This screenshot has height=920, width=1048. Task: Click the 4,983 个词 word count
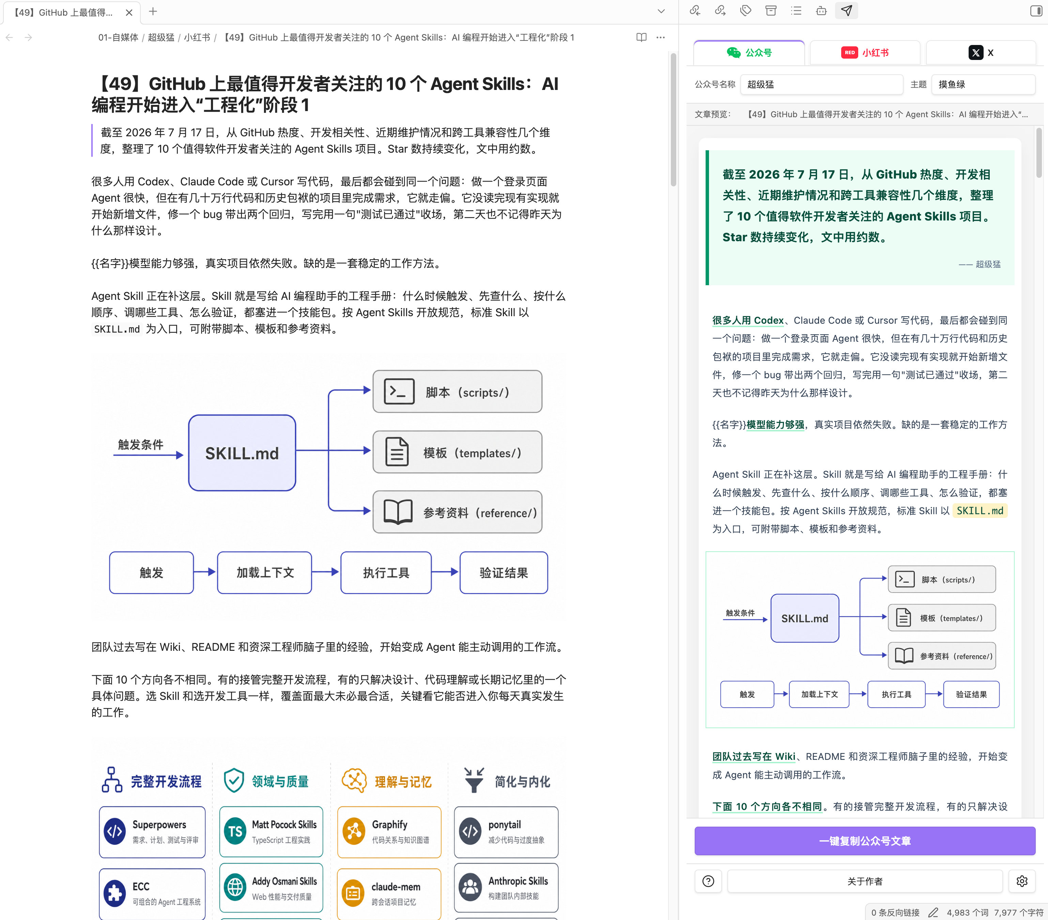[967, 912]
